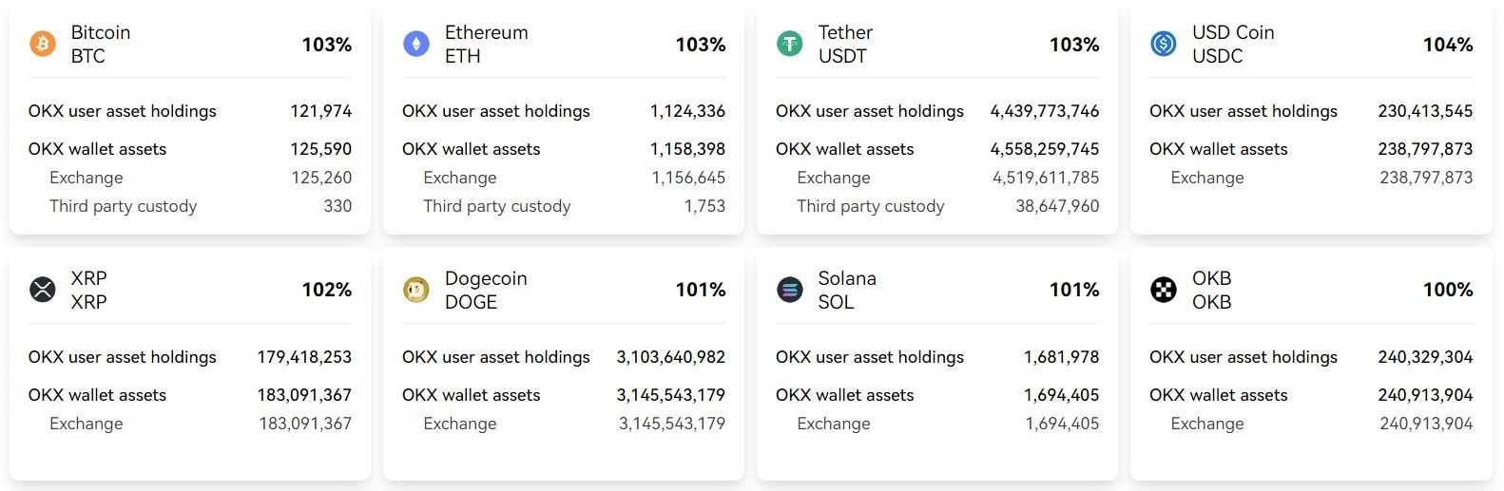Click Ethereum's Third party custody amount 1,753
Screen dimensions: 1504x491
[x=704, y=206]
